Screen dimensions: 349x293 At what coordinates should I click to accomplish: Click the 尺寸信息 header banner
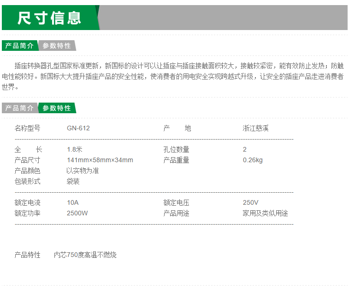click(x=174, y=18)
